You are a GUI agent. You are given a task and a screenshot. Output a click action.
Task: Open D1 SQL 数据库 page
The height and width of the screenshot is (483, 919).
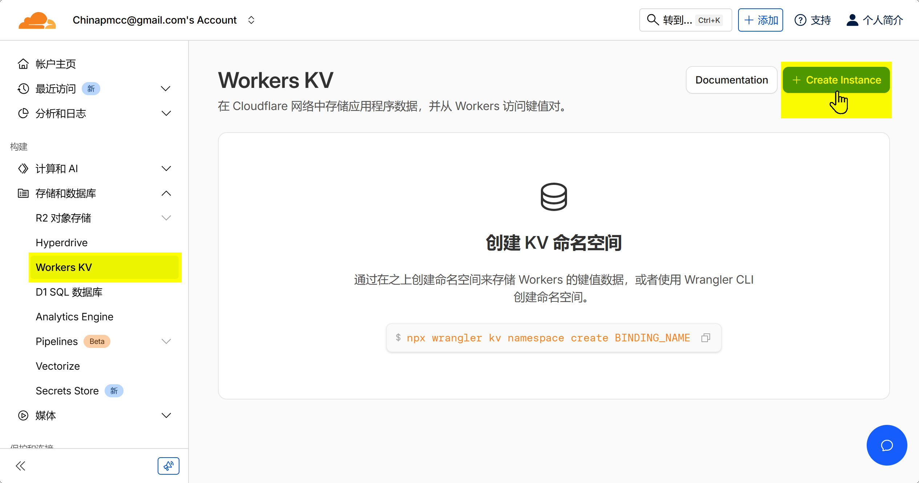click(x=69, y=292)
